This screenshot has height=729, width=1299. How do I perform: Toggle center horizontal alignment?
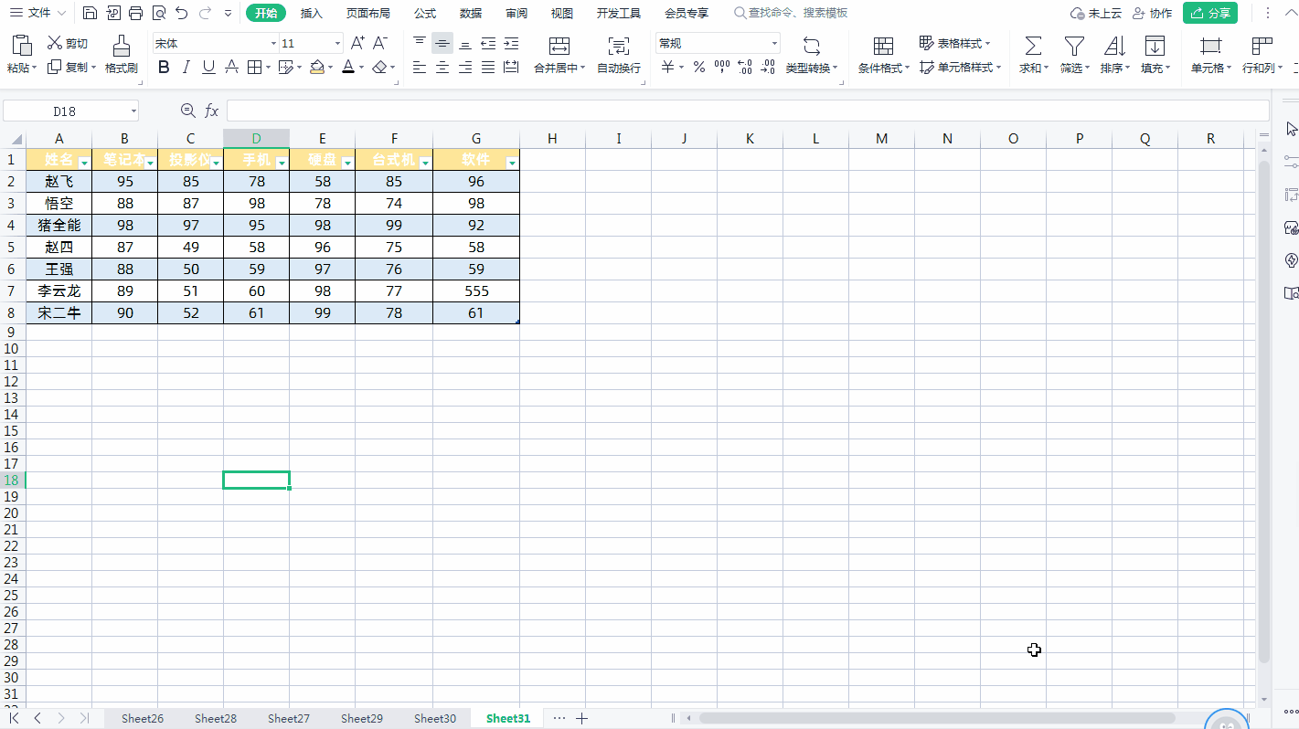[x=442, y=67]
